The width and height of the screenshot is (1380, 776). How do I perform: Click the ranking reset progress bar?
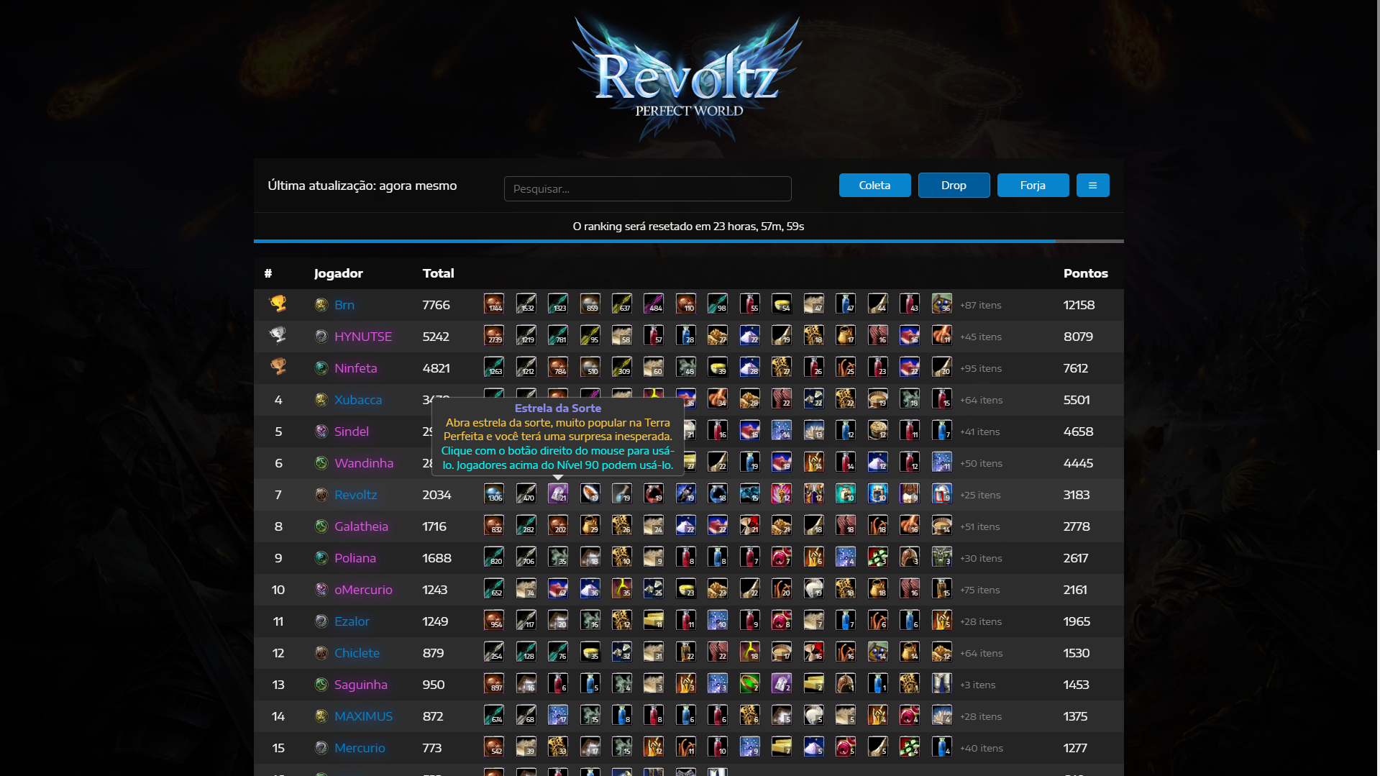(688, 241)
